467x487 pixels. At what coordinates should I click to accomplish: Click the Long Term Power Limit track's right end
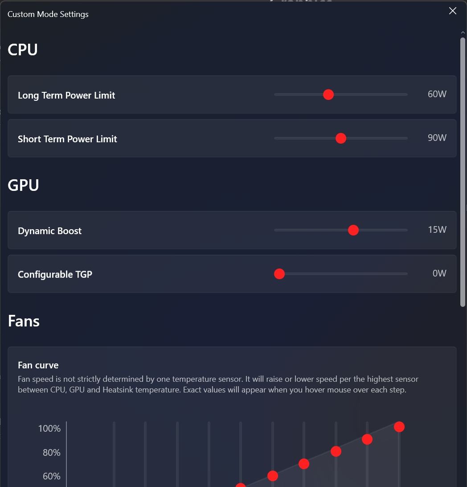point(406,95)
